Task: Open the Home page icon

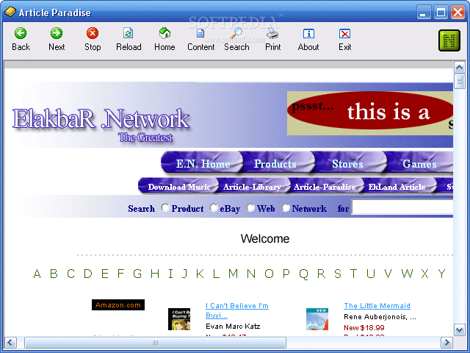Action: click(164, 33)
